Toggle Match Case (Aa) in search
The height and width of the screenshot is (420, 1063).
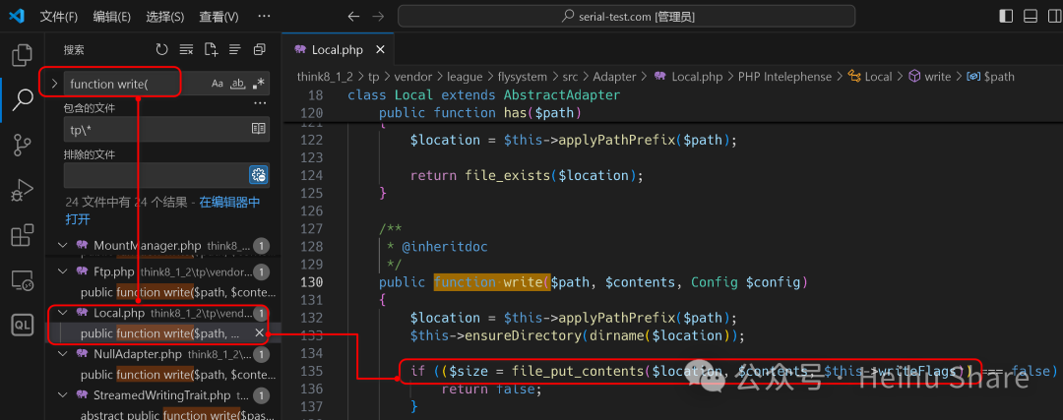(x=217, y=84)
